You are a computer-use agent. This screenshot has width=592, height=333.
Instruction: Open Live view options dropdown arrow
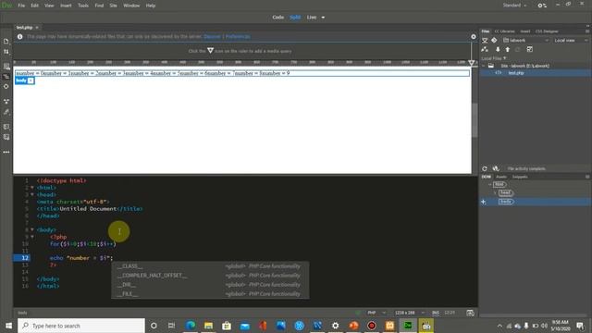pos(323,18)
